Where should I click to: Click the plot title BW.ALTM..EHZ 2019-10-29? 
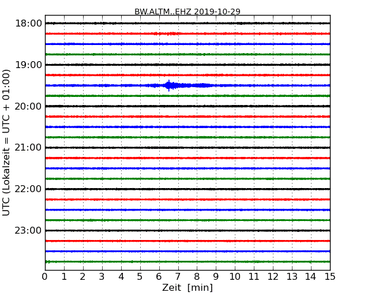[x=187, y=12]
